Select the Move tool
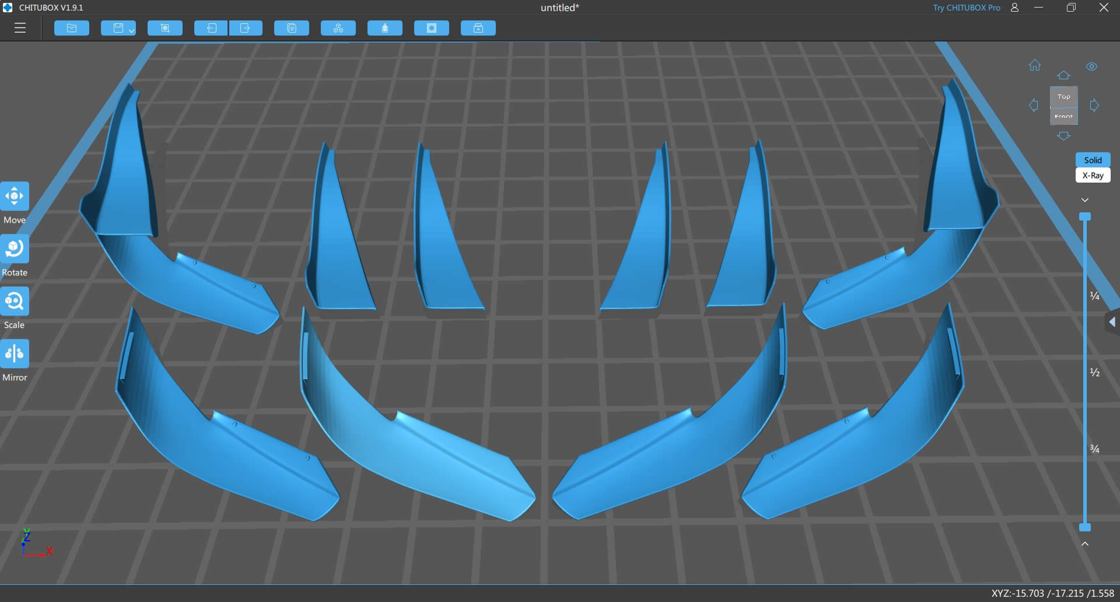This screenshot has height=602, width=1120. 15,197
